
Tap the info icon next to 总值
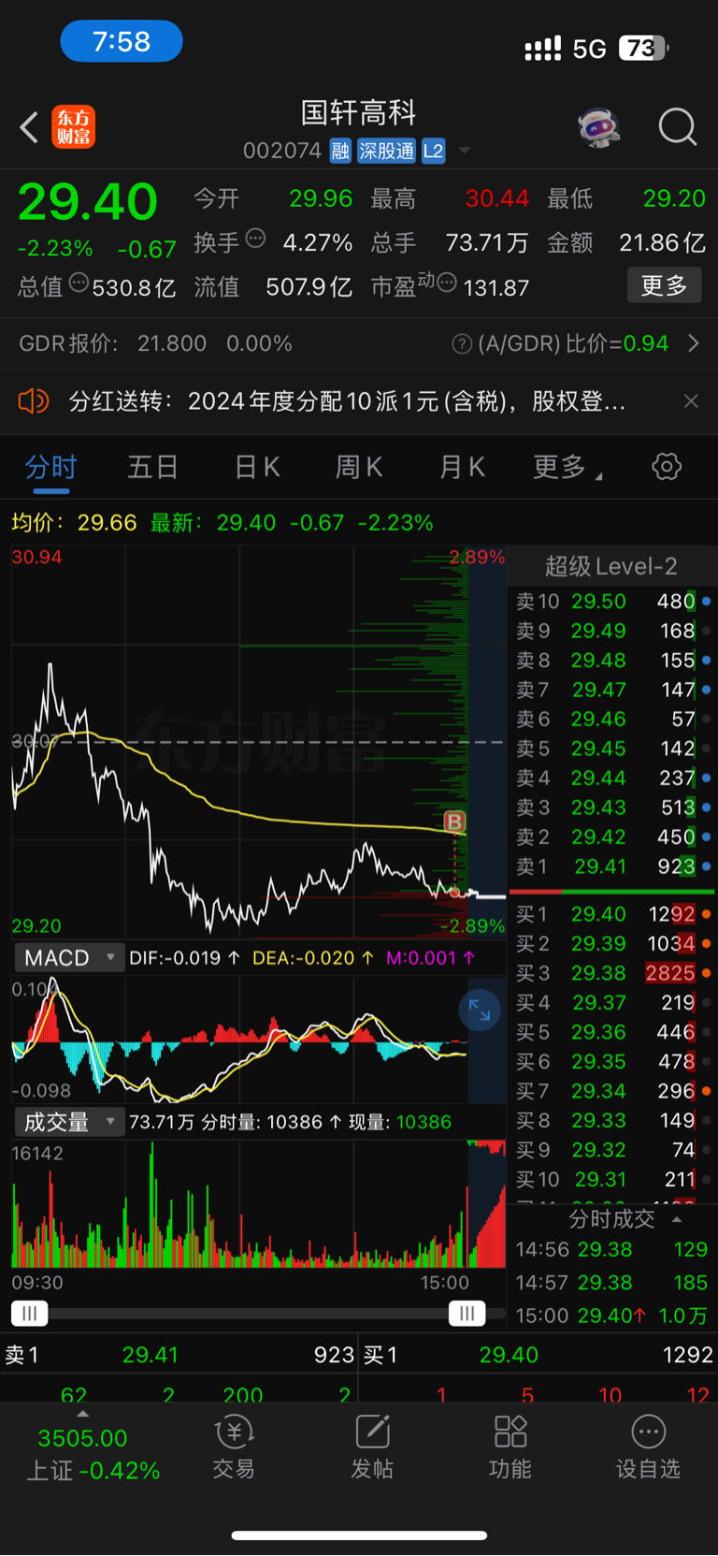click(x=79, y=283)
